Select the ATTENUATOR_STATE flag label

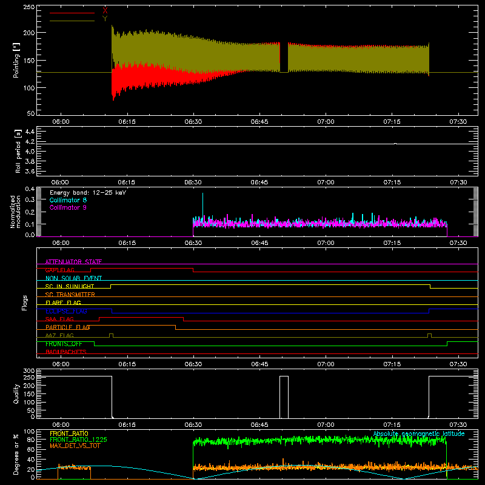pyautogui.click(x=73, y=262)
